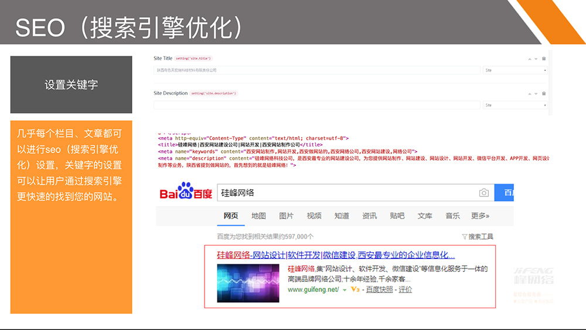Viewport: 586px width, 330px height.
Task: Click the Content-Type meta code line
Action: click(x=253, y=138)
